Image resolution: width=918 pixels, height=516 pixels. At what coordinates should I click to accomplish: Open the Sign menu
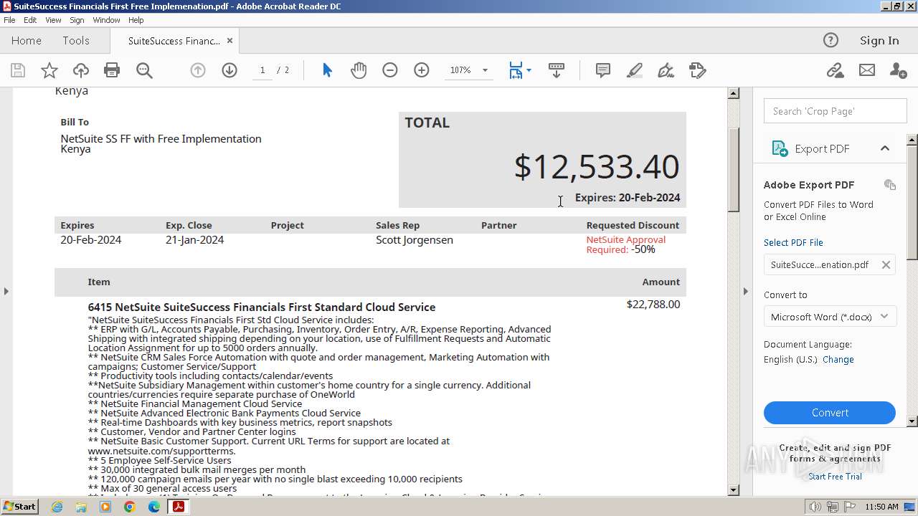click(x=77, y=20)
